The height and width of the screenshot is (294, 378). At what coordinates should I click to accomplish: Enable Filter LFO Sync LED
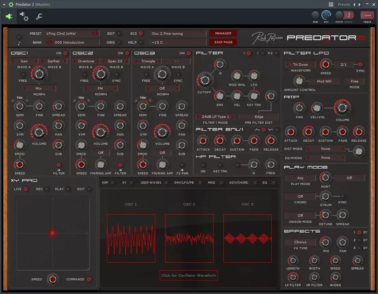[360, 64]
